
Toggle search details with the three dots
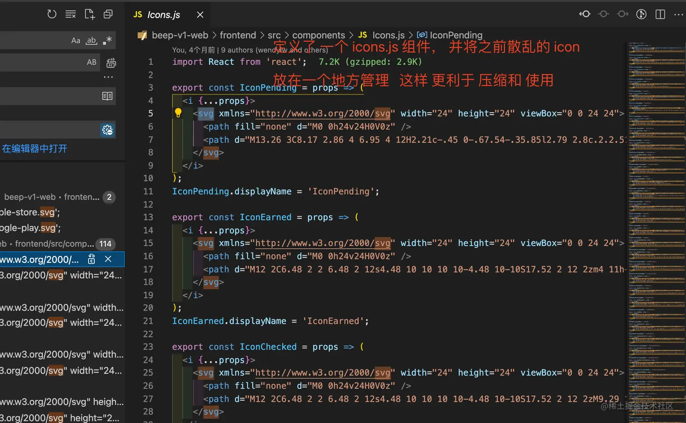click(x=108, y=77)
